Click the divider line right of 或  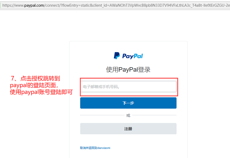(x=154, y=115)
